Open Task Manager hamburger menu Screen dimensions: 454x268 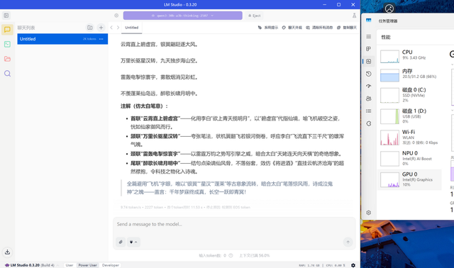pyautogui.click(x=369, y=36)
